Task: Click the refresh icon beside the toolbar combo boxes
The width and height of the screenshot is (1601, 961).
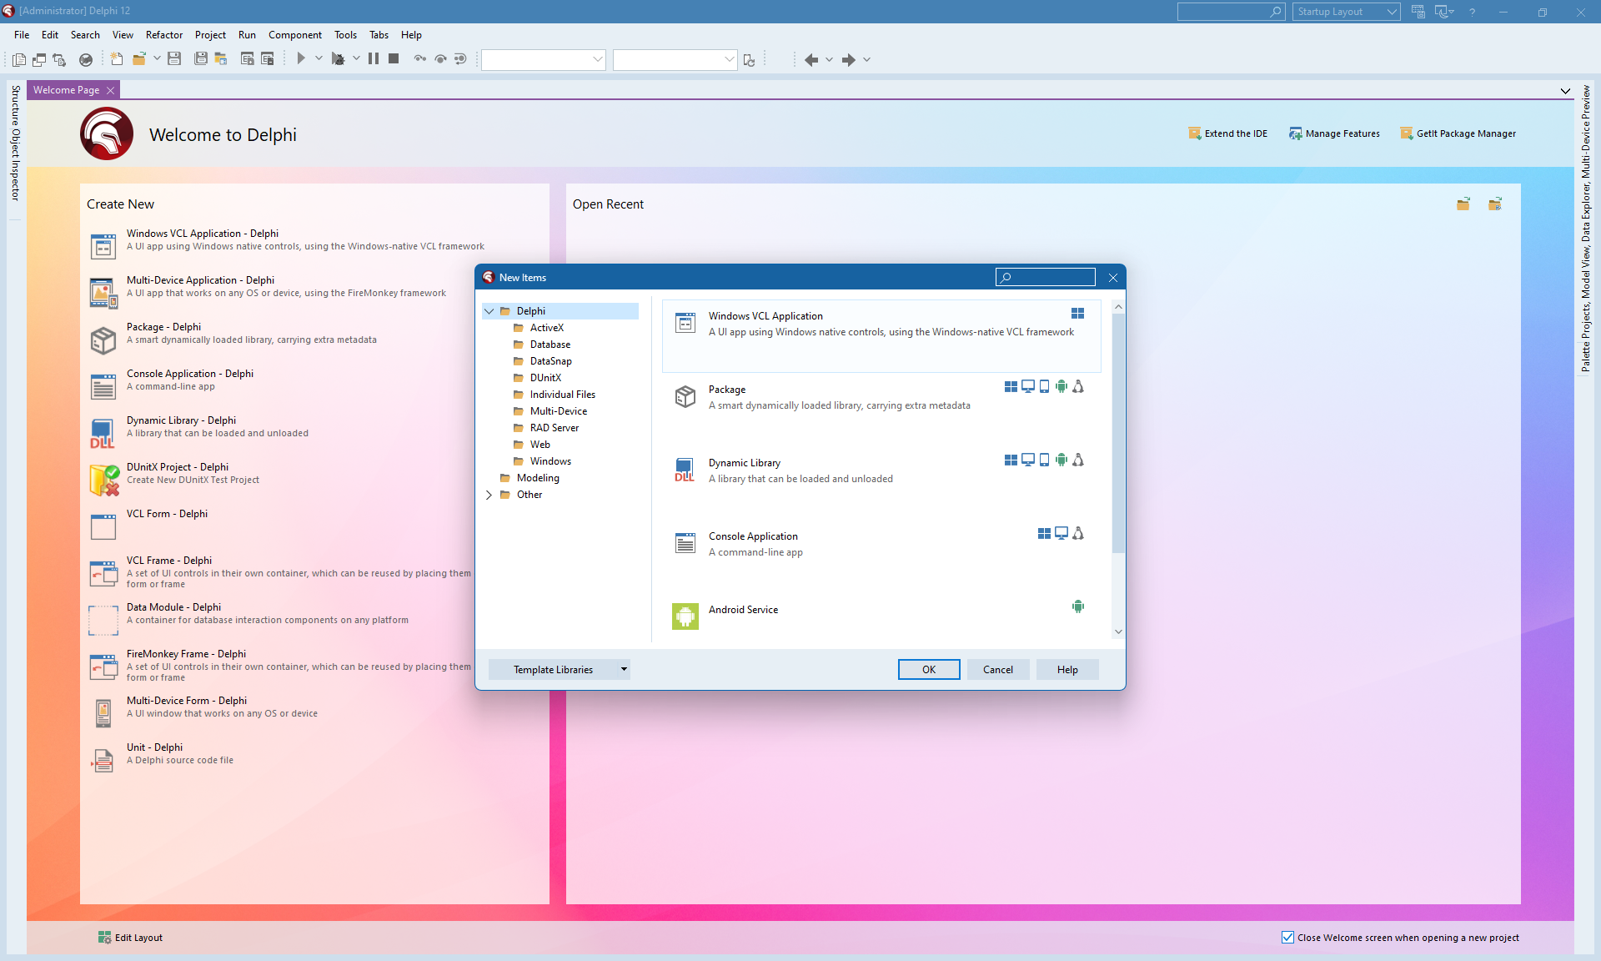Action: 749,60
